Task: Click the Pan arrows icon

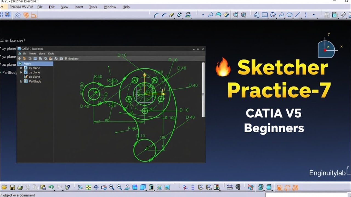Action: [x=96, y=187]
